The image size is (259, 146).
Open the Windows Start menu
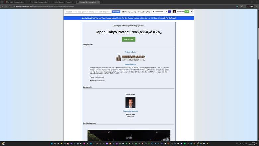point(52,144)
